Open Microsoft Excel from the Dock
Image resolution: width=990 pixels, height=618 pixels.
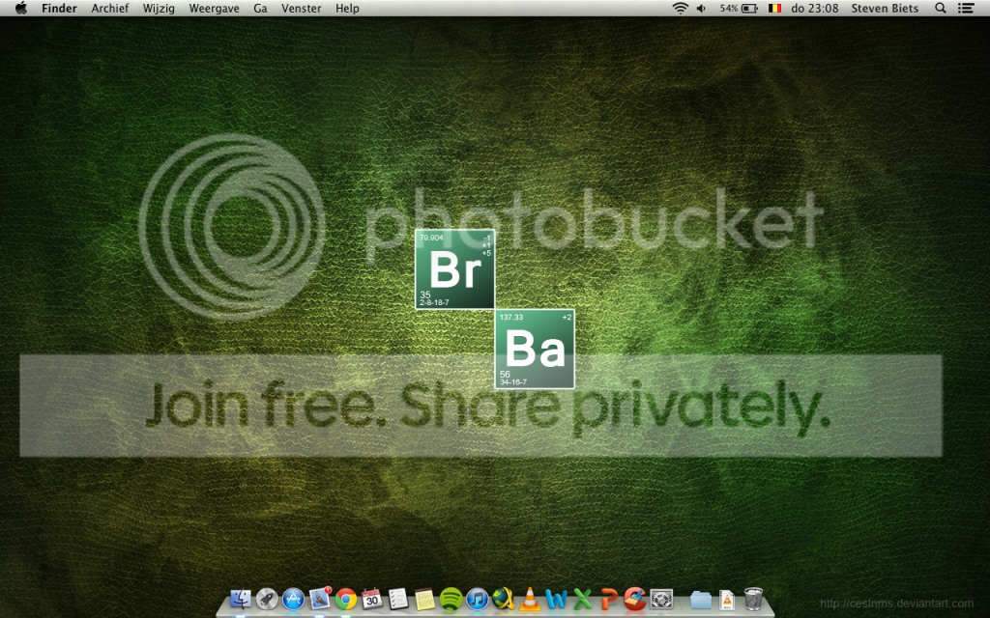582,599
